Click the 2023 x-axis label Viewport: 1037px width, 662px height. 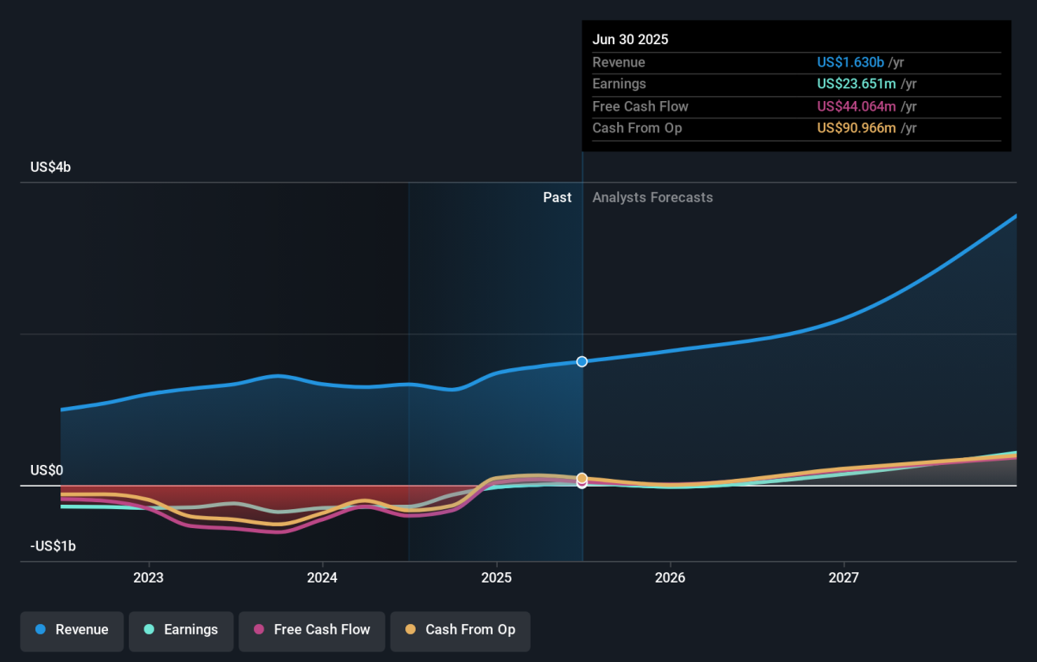click(149, 577)
